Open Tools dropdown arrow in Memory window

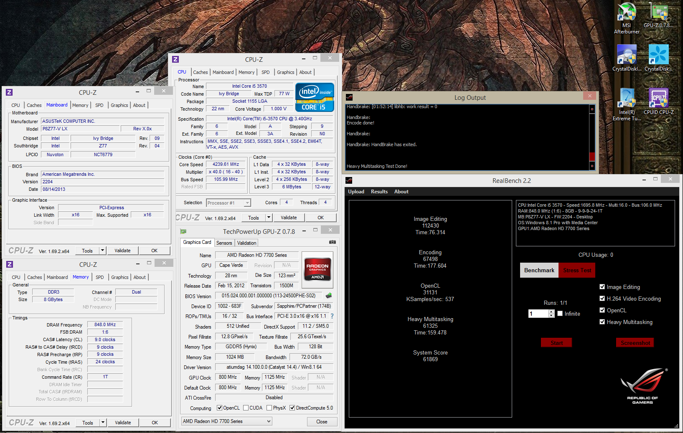[x=103, y=423]
